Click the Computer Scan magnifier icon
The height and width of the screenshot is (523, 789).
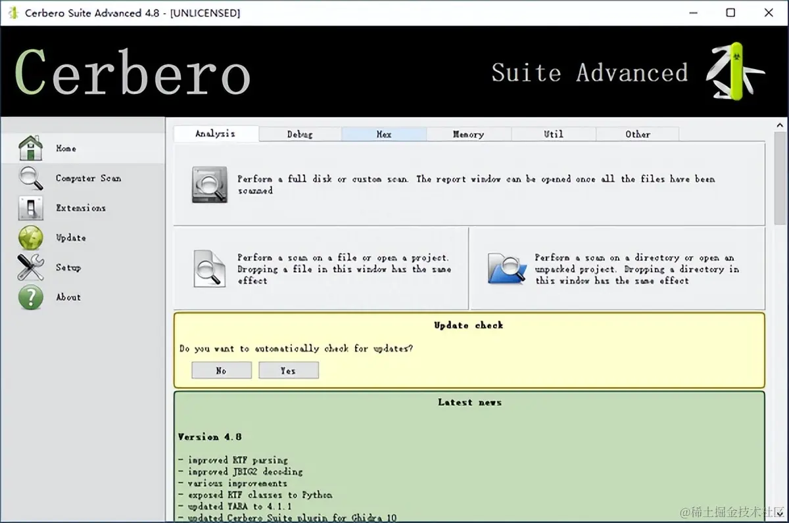30,177
